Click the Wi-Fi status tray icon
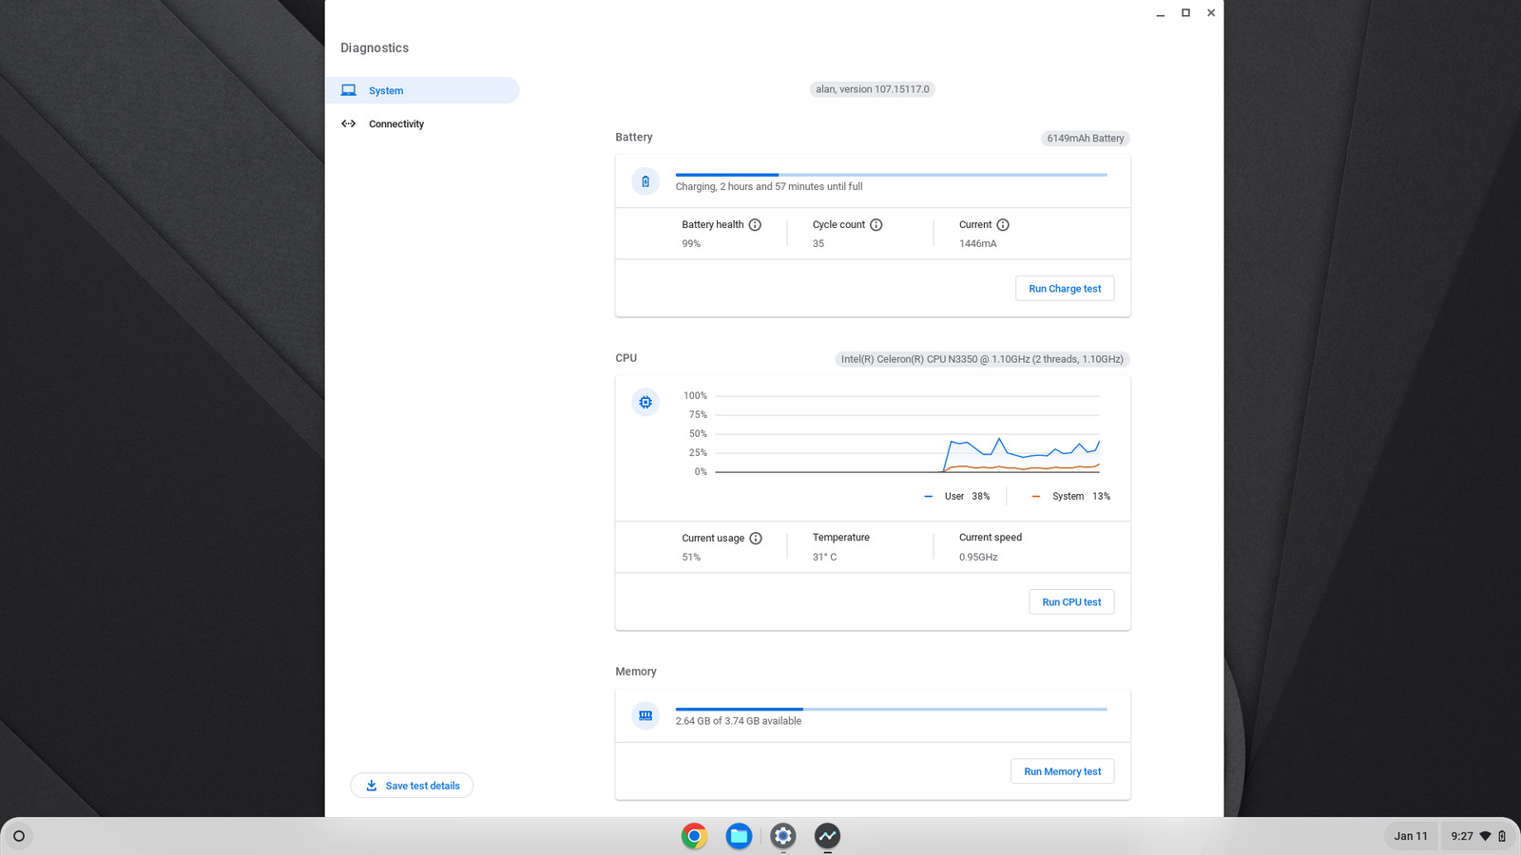The height and width of the screenshot is (855, 1521). (x=1485, y=836)
